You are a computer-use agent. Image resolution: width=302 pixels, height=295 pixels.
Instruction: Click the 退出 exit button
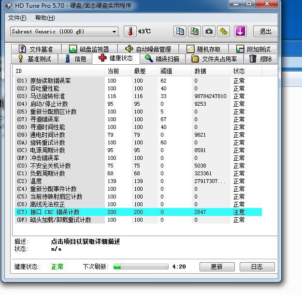tap(265, 31)
